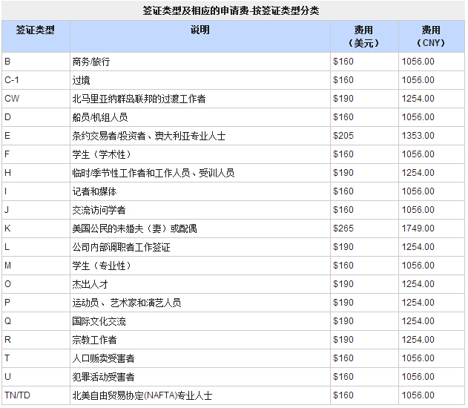Select visa type cell E

[x=36, y=136]
